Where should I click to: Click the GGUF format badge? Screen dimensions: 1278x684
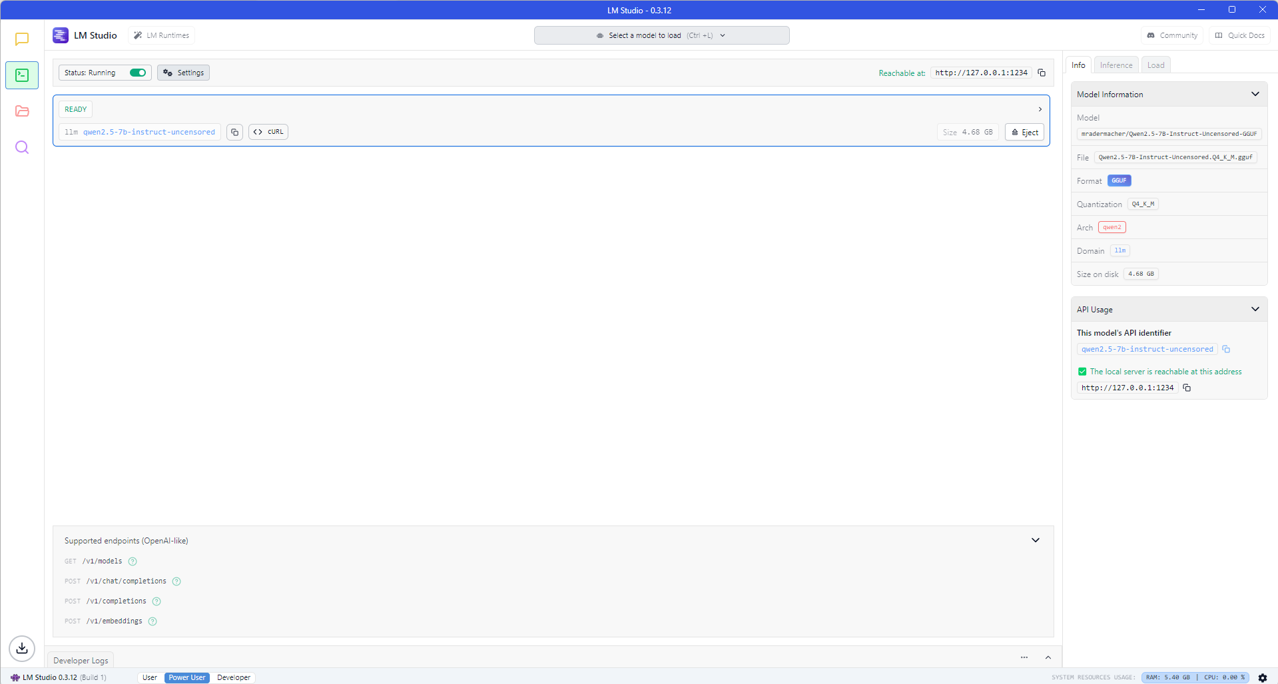click(x=1119, y=180)
